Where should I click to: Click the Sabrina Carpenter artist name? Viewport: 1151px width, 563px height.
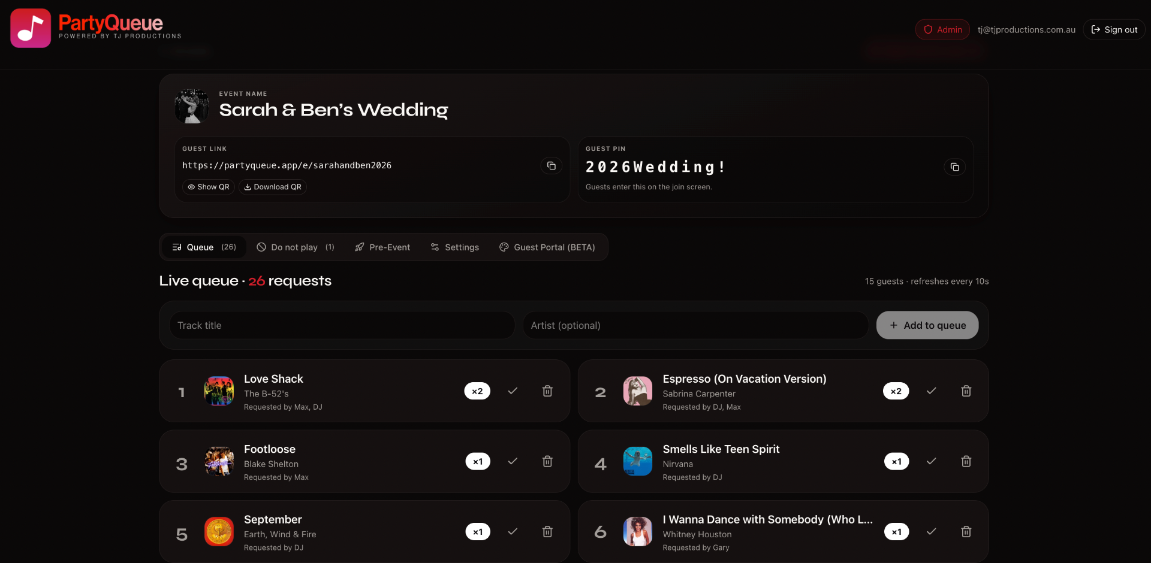tap(699, 394)
